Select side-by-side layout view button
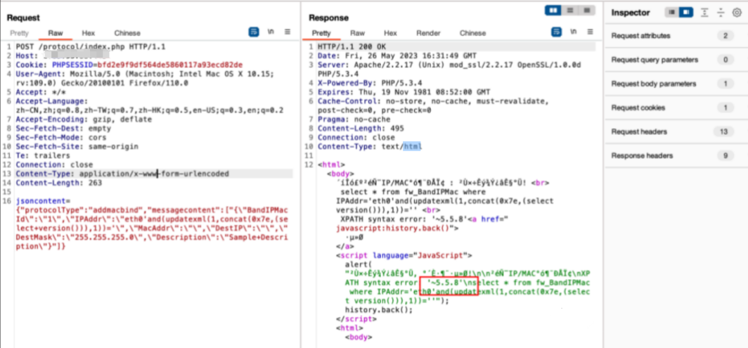The image size is (748, 348). tap(553, 10)
